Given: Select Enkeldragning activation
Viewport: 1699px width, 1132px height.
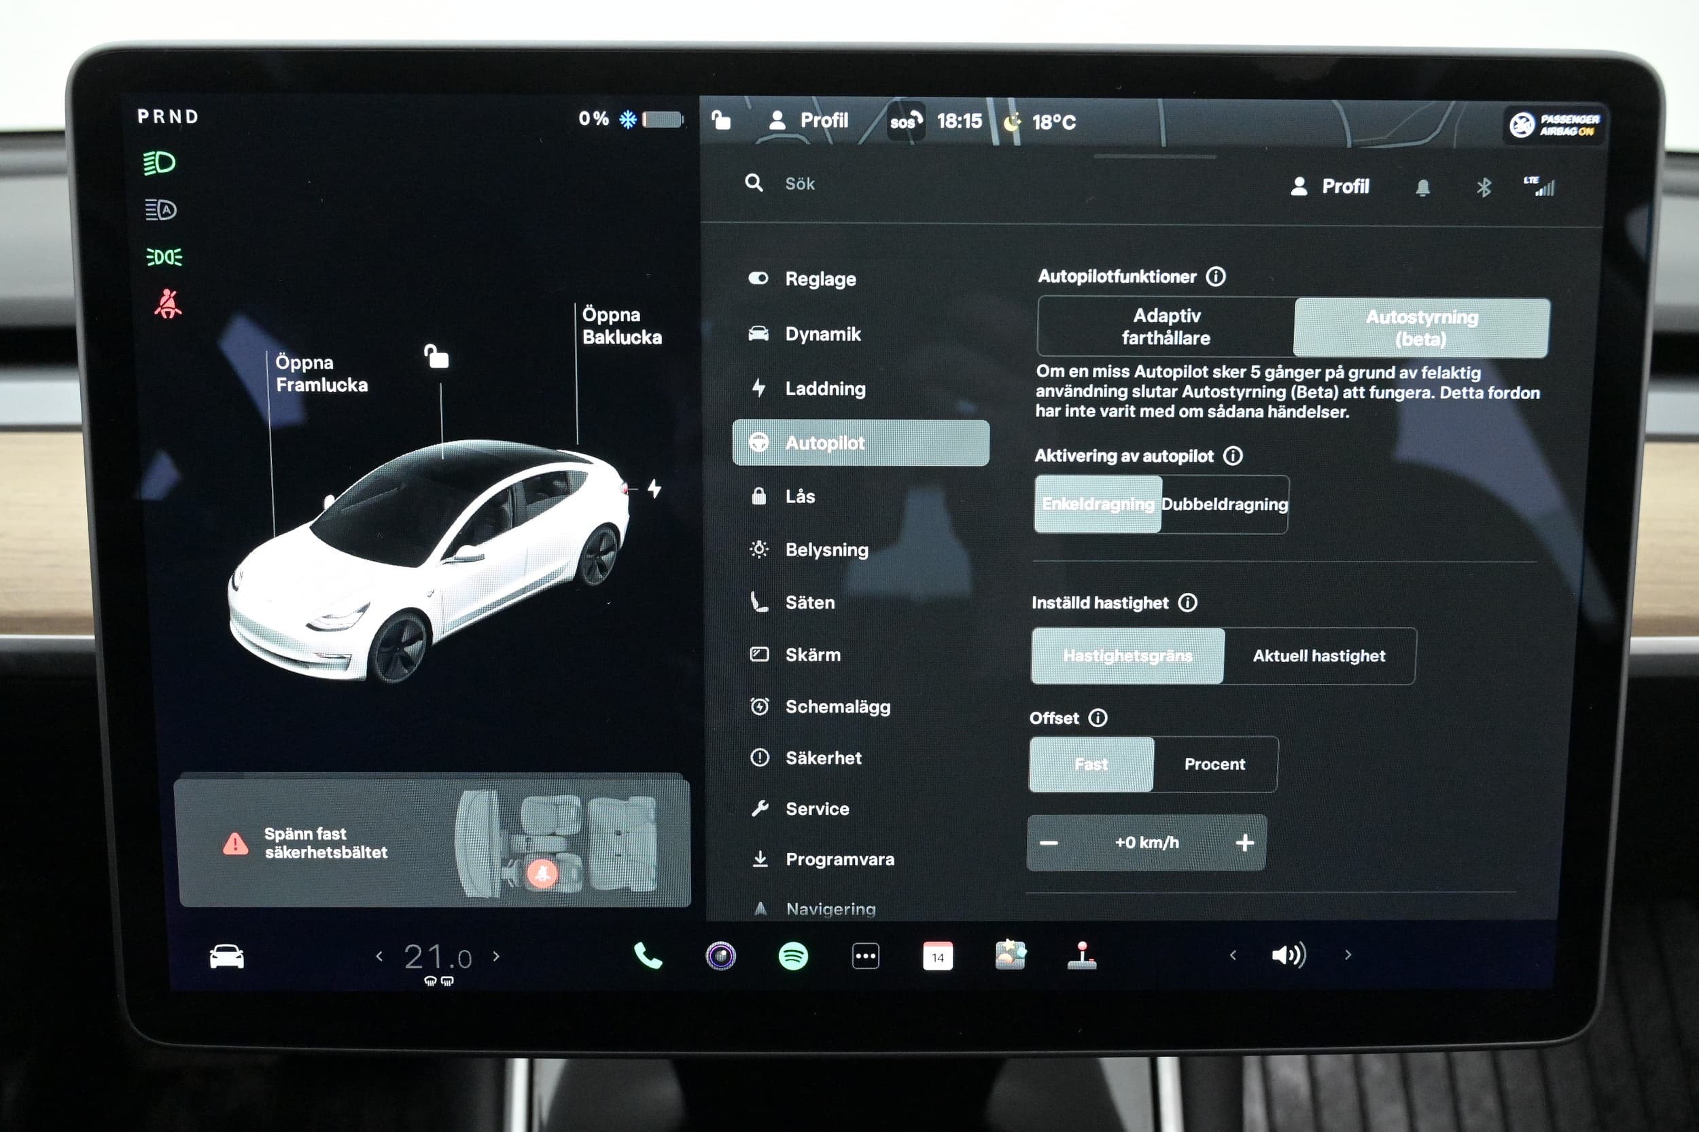Looking at the screenshot, I should coord(1098,504).
